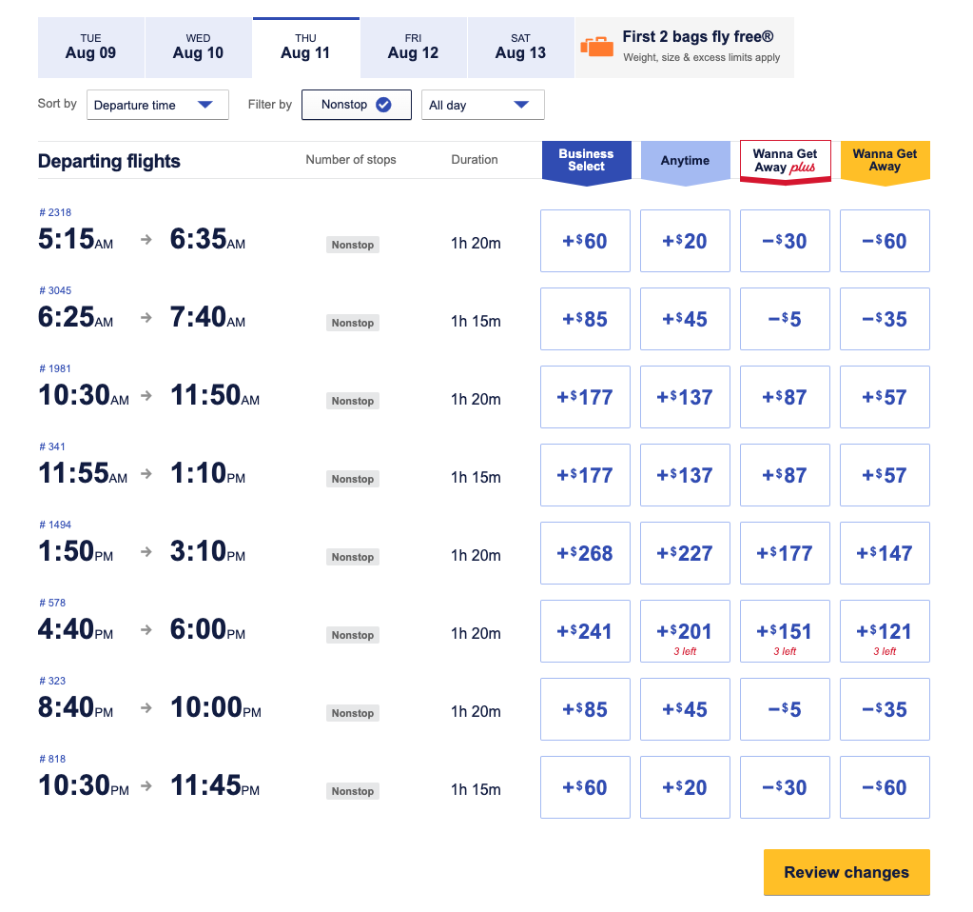The image size is (973, 912).
Task: Choose Anytime +$45 fare on flight 3045
Action: [x=685, y=319]
